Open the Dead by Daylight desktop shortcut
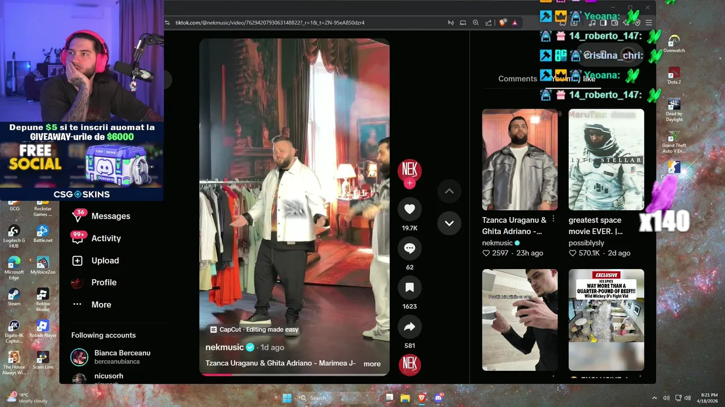This screenshot has height=407, width=725. (x=674, y=110)
